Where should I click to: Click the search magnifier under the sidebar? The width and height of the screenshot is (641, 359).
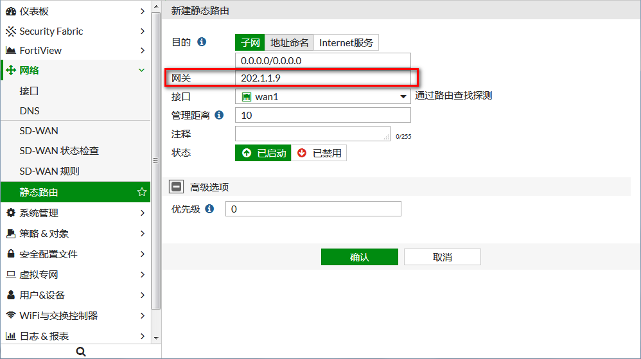pyautogui.click(x=81, y=351)
